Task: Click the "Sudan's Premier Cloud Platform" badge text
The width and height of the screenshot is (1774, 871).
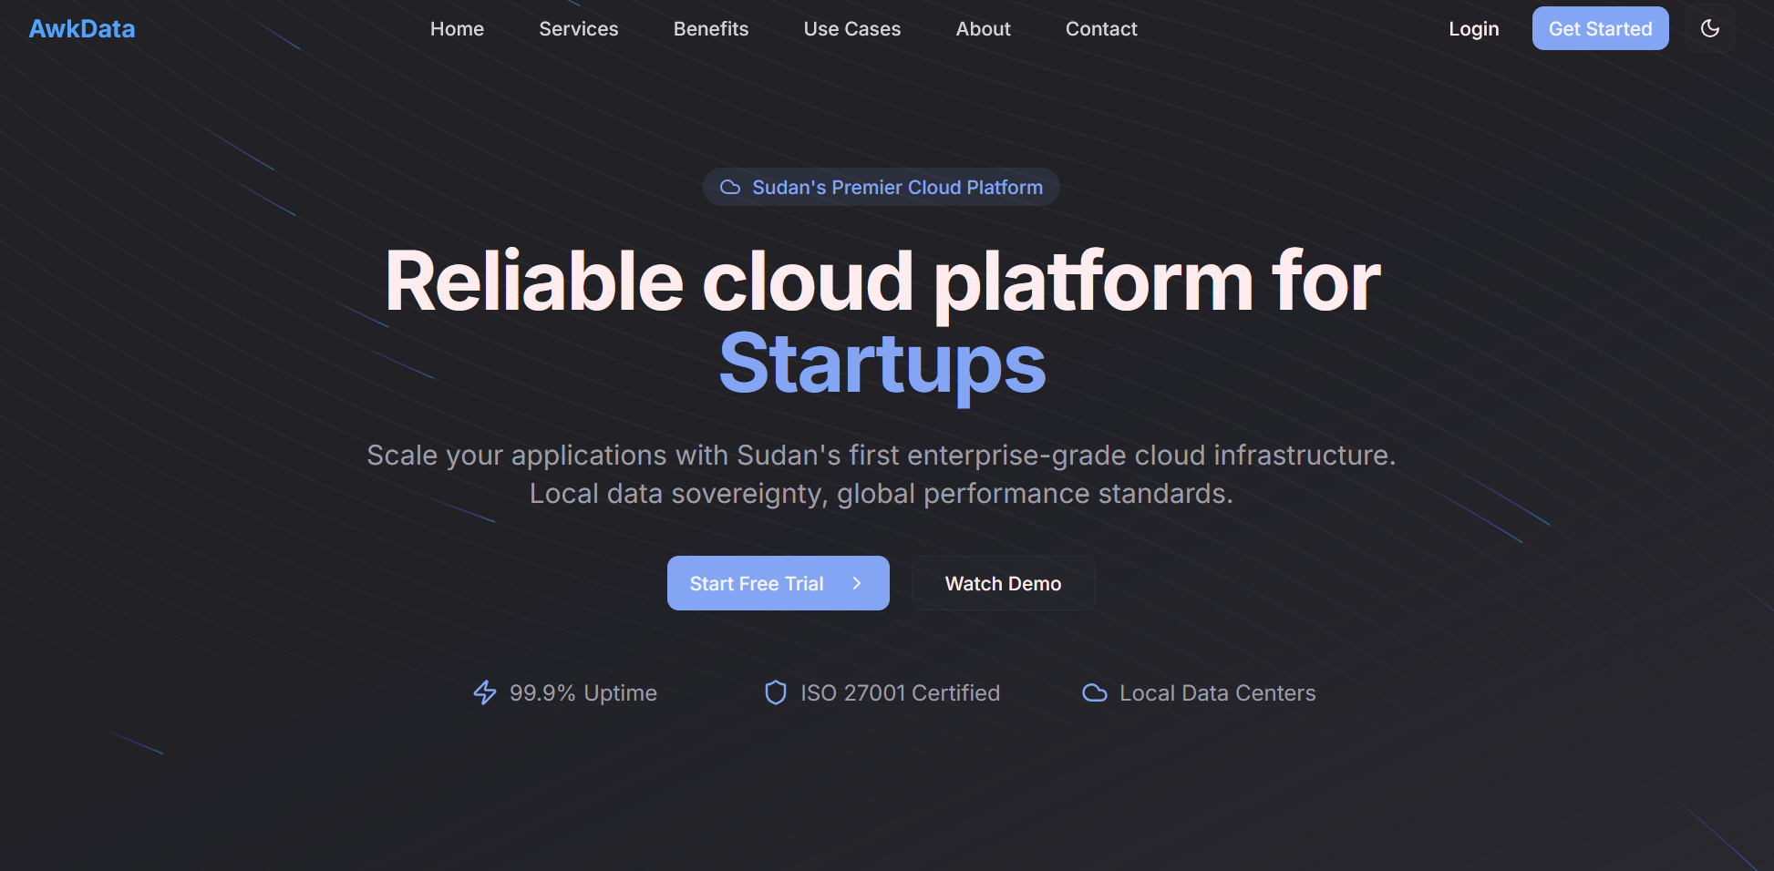Action: (x=897, y=187)
